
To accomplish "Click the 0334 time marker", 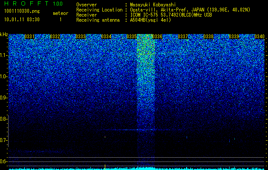I will click(106, 37).
